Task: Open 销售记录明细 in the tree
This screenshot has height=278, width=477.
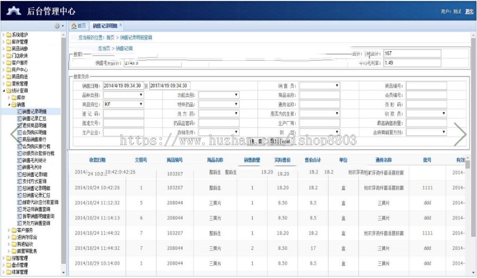Action: click(34, 112)
